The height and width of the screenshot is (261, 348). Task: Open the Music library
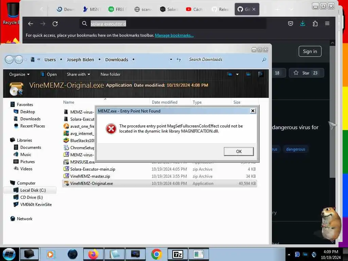pyautogui.click(x=26, y=155)
